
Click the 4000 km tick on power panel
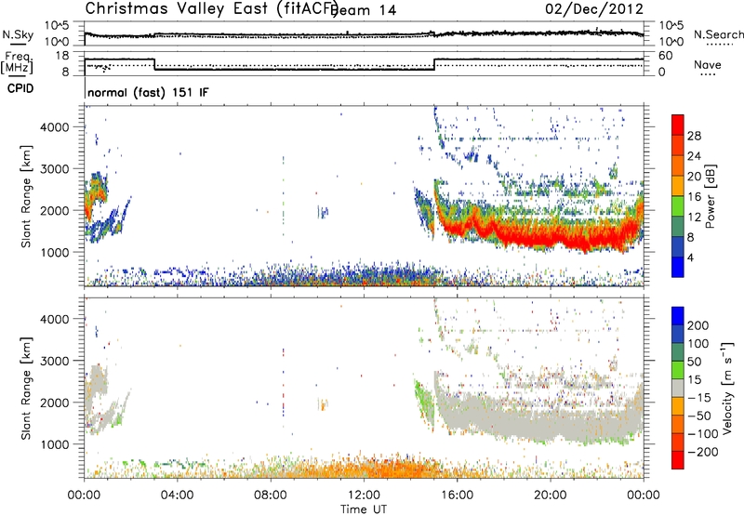55,127
